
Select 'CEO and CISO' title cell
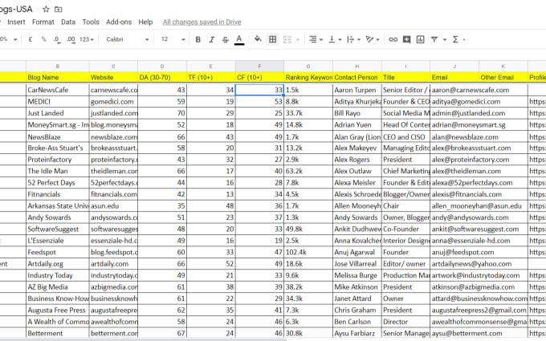coord(405,137)
